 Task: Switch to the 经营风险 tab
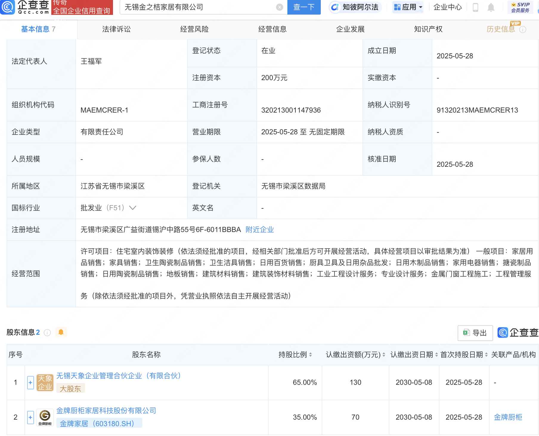click(194, 29)
